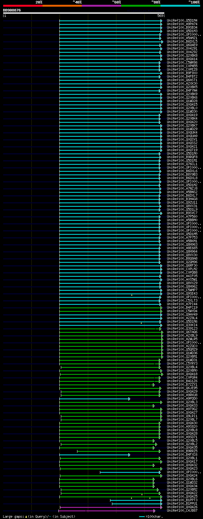Click label UniRef100_A8E665
This screenshot has width=203, height=519.
(x=182, y=248)
